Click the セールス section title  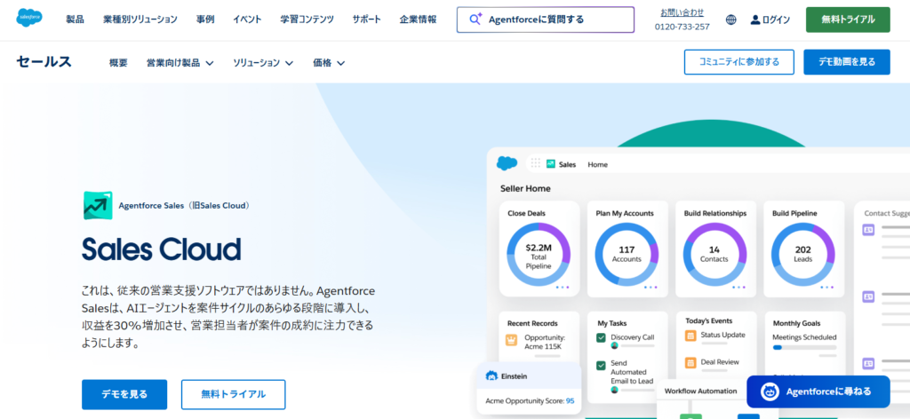click(44, 61)
